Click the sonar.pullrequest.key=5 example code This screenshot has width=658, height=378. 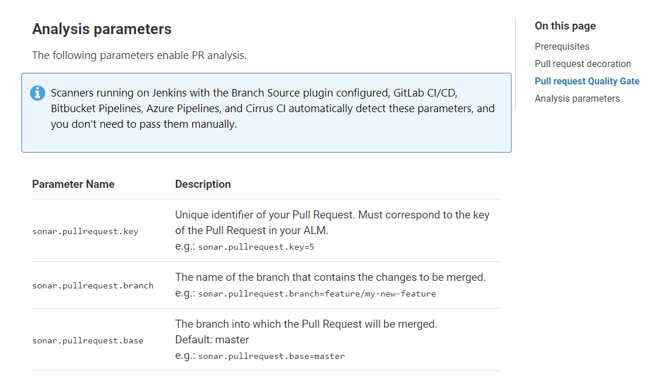pyautogui.click(x=256, y=247)
